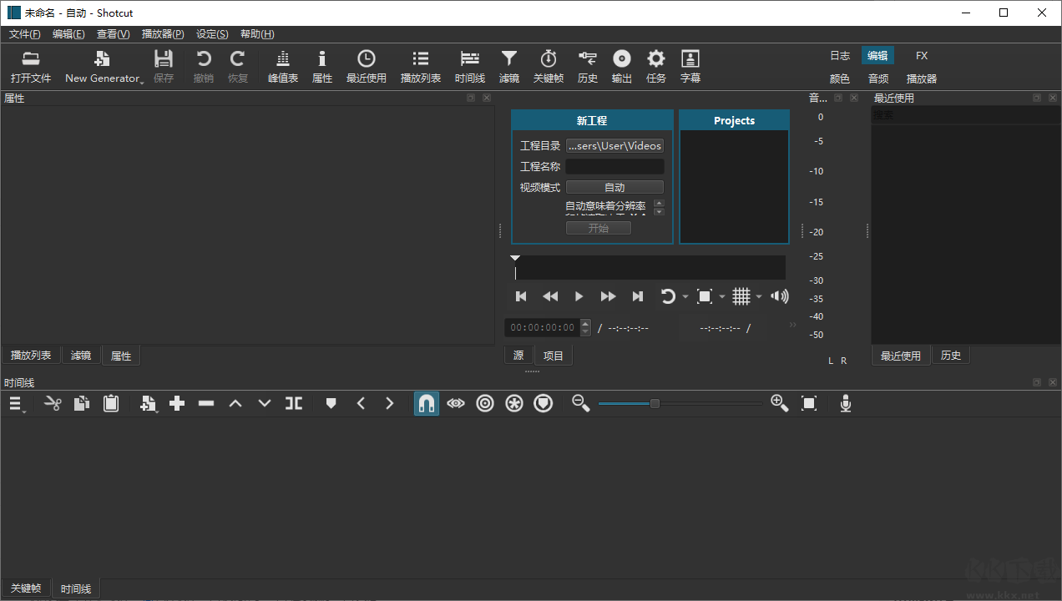The width and height of the screenshot is (1062, 601).
Task: Toggle scrub while dragging option
Action: pyautogui.click(x=455, y=403)
